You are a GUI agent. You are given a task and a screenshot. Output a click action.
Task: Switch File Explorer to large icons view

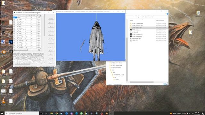[167, 84]
